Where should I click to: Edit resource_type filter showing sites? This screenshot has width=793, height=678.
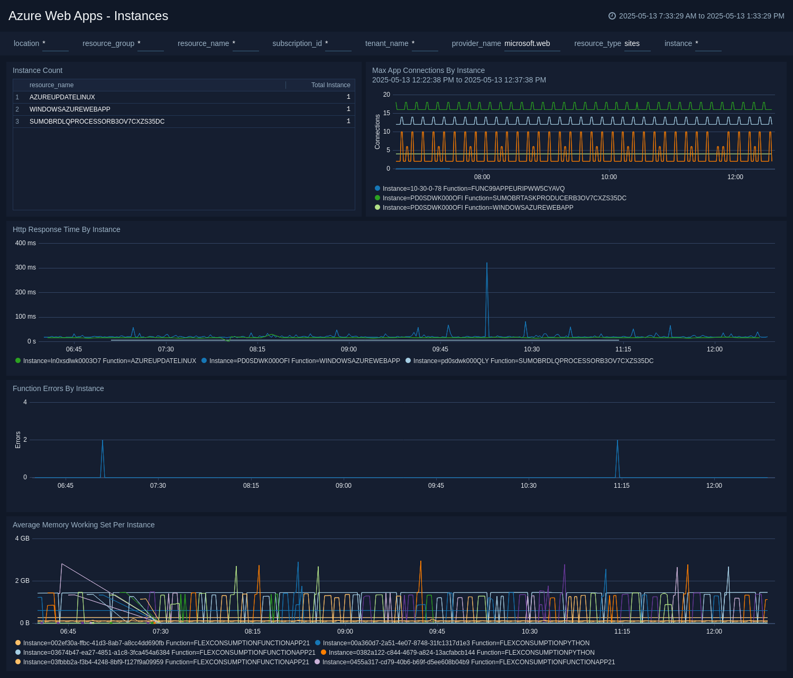[638, 43]
